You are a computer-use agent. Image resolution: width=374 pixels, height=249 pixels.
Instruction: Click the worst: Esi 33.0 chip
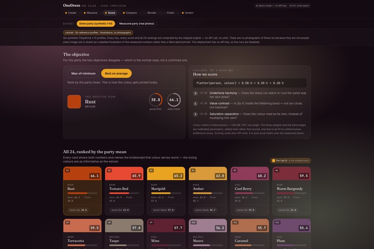pyautogui.click(x=287, y=210)
